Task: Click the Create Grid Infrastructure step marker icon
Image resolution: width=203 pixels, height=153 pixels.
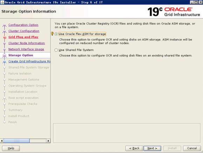Action: (5, 62)
